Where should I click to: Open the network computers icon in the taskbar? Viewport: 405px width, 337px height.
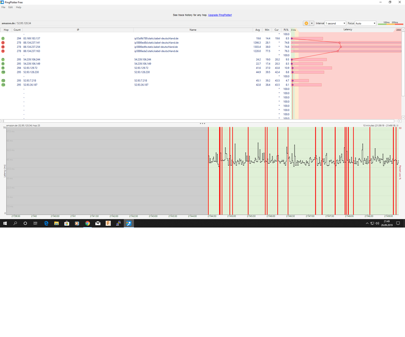[118, 224]
